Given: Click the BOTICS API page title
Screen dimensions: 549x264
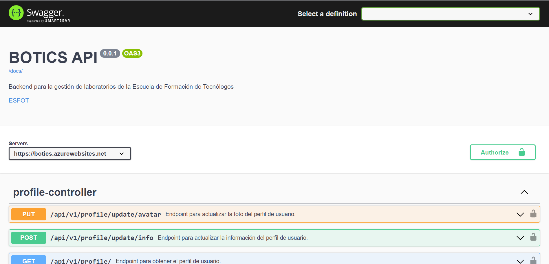Looking at the screenshot, I should pyautogui.click(x=53, y=57).
